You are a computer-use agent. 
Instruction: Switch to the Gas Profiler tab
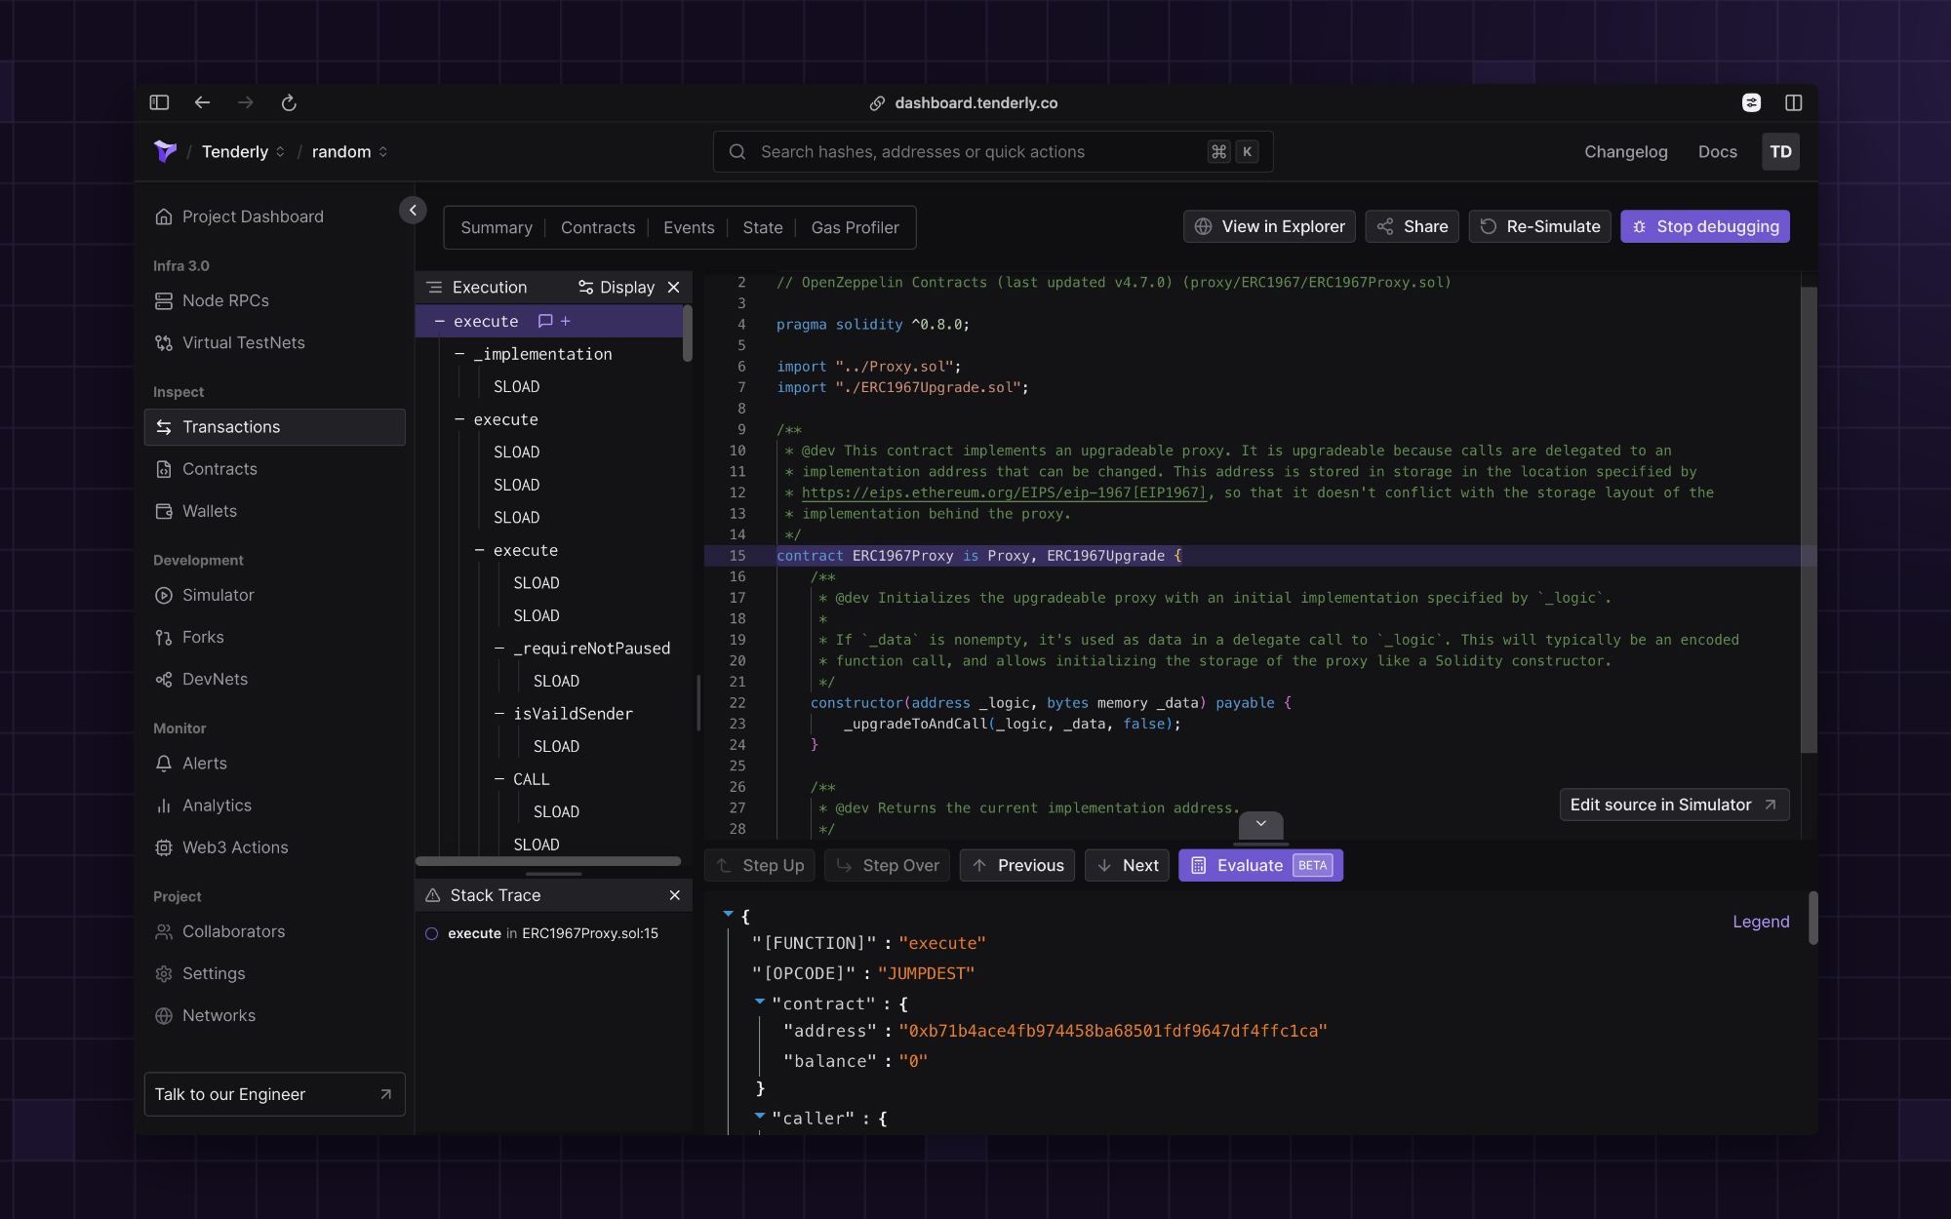[855, 227]
